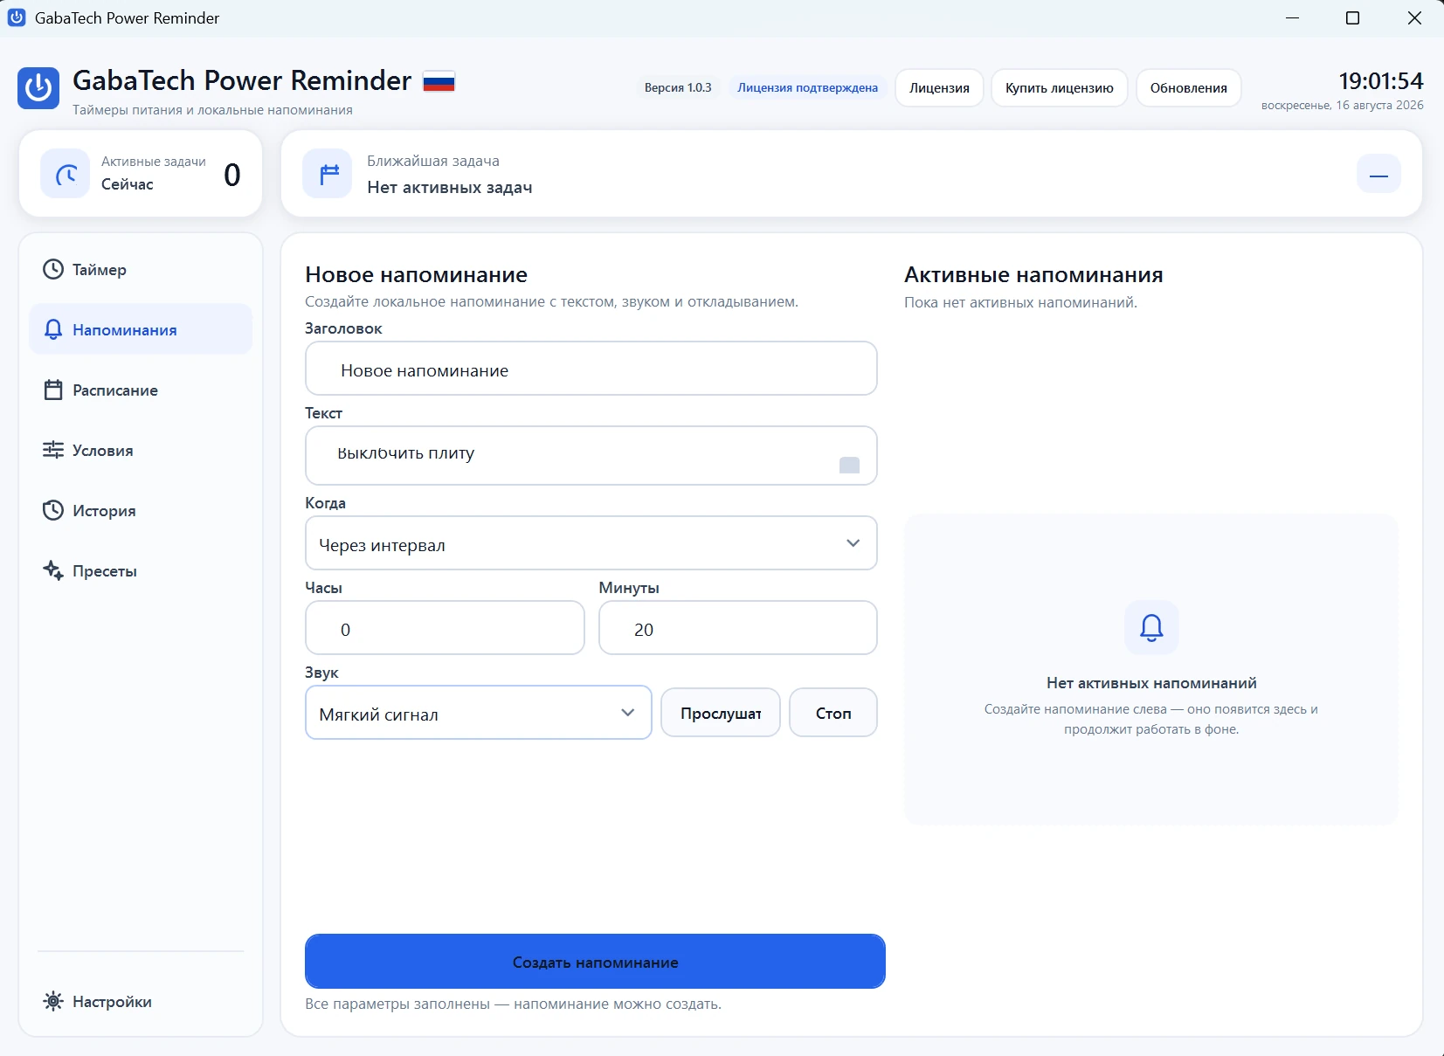Screen dimensions: 1444x1056
Task: Click the Новое напоминание heading
Action: coord(416,274)
